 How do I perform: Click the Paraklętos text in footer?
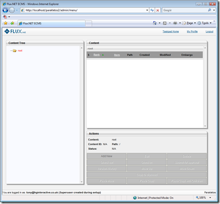pos(210,192)
